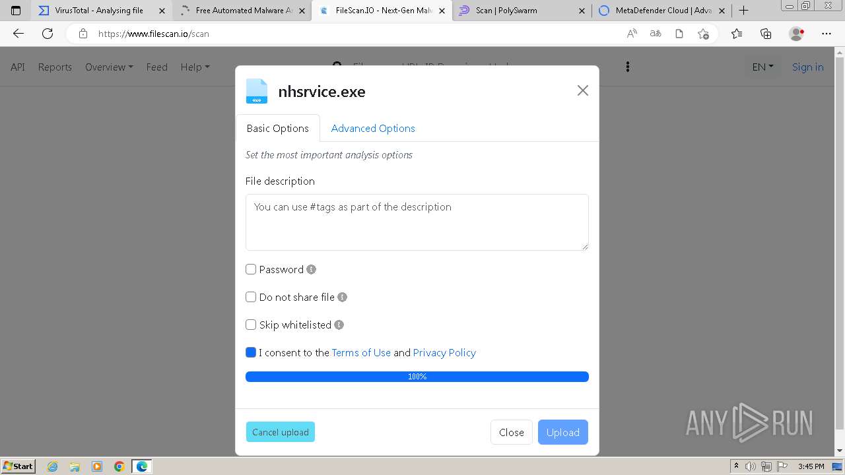This screenshot has width=845, height=475.
Task: Launch Chrome from taskbar
Action: (119, 466)
